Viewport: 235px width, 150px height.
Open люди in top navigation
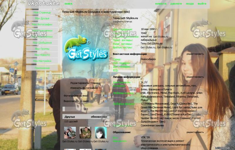190,4
